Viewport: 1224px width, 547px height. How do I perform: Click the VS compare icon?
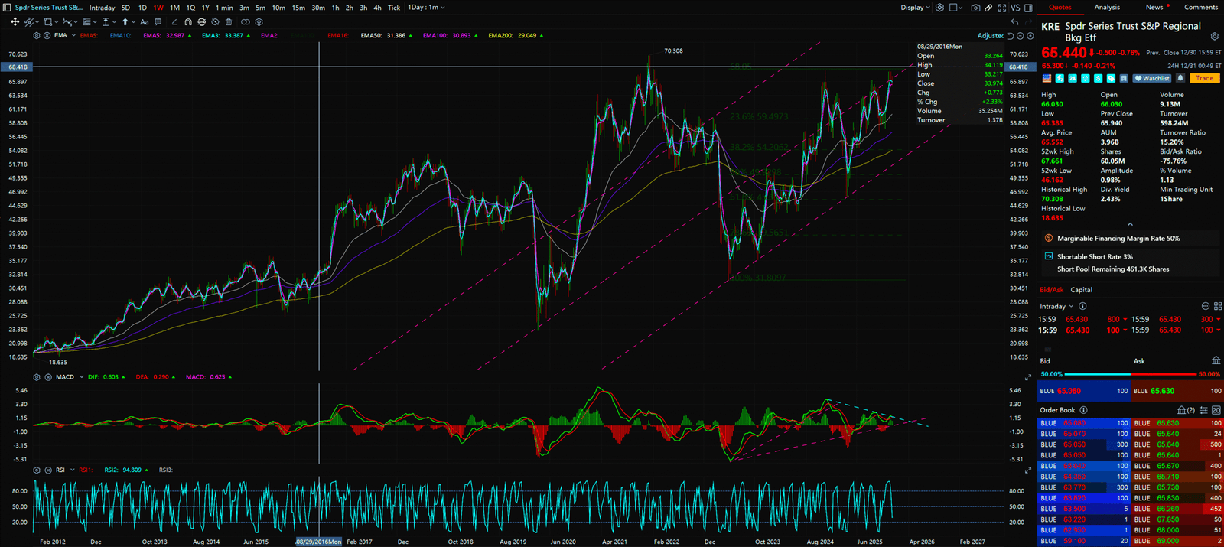coord(1015,8)
